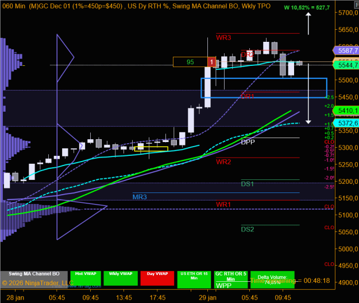
Task: Click the +1.5 percent level label
Action: [329, 115]
